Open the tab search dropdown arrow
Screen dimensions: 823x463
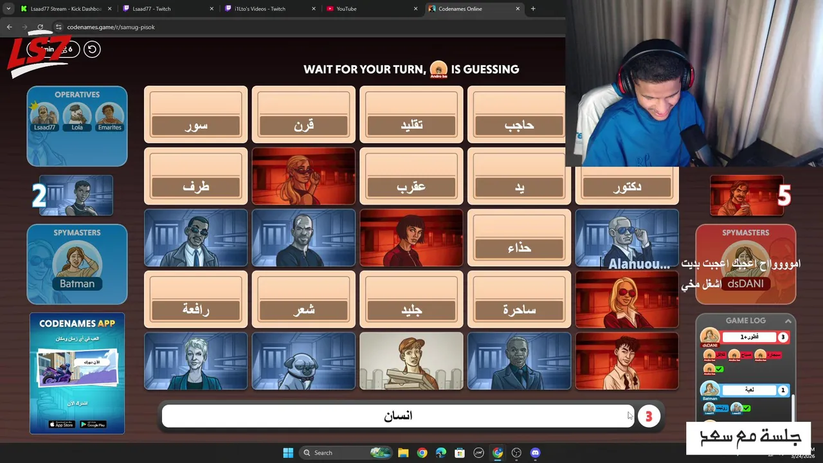[x=8, y=8]
